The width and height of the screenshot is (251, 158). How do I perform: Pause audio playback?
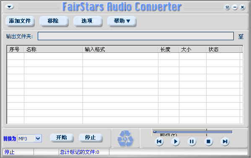click(x=192, y=142)
